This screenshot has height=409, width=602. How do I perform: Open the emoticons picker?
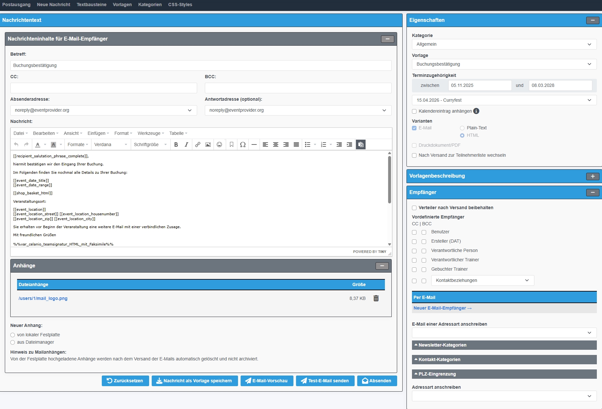click(x=219, y=144)
